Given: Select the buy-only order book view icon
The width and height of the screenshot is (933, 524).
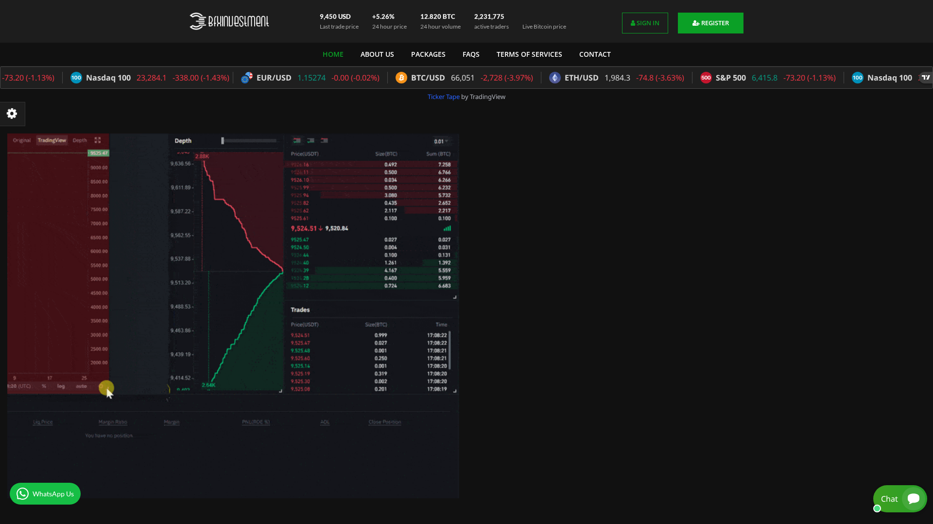Looking at the screenshot, I should [x=311, y=141].
